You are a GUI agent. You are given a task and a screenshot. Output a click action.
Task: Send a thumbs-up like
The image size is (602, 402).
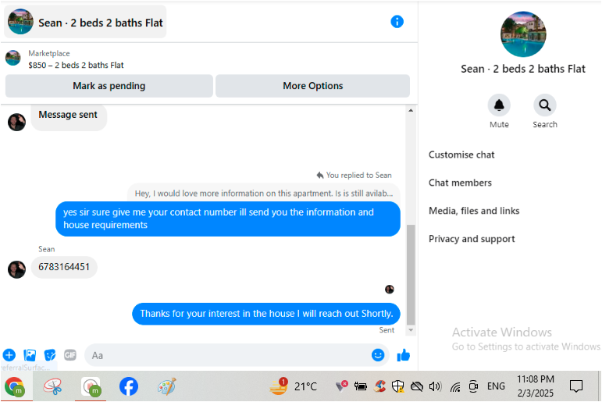point(403,355)
